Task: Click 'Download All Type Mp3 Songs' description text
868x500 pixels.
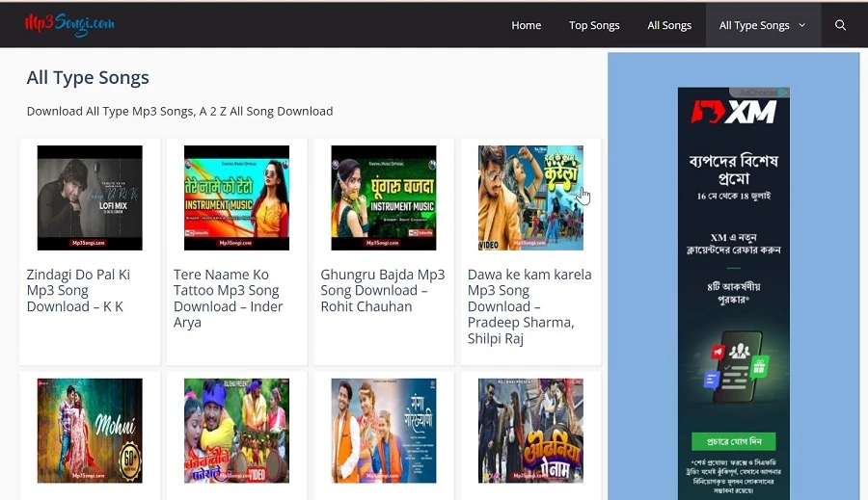Action: tap(180, 111)
